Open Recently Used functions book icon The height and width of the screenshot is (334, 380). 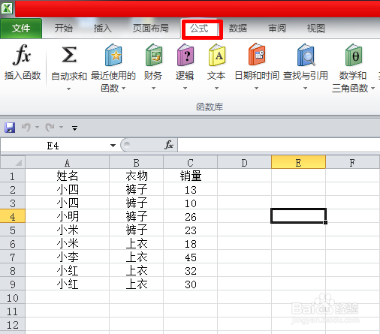(113, 55)
